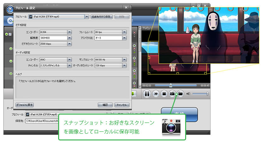The width and height of the screenshot is (261, 142).
Task: Click デフォルトに戻す to restore defaults
Action: coord(25,105)
